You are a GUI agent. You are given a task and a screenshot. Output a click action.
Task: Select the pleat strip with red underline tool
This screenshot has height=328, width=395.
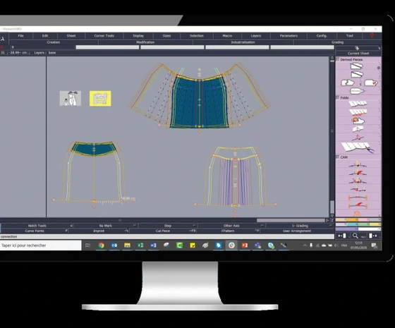(358, 112)
